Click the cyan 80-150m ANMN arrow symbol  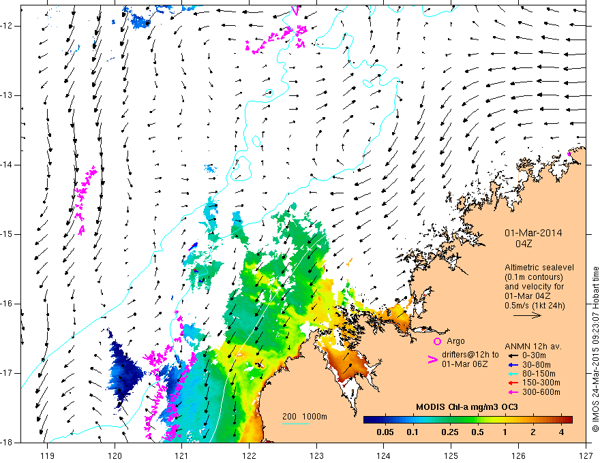coord(513,374)
